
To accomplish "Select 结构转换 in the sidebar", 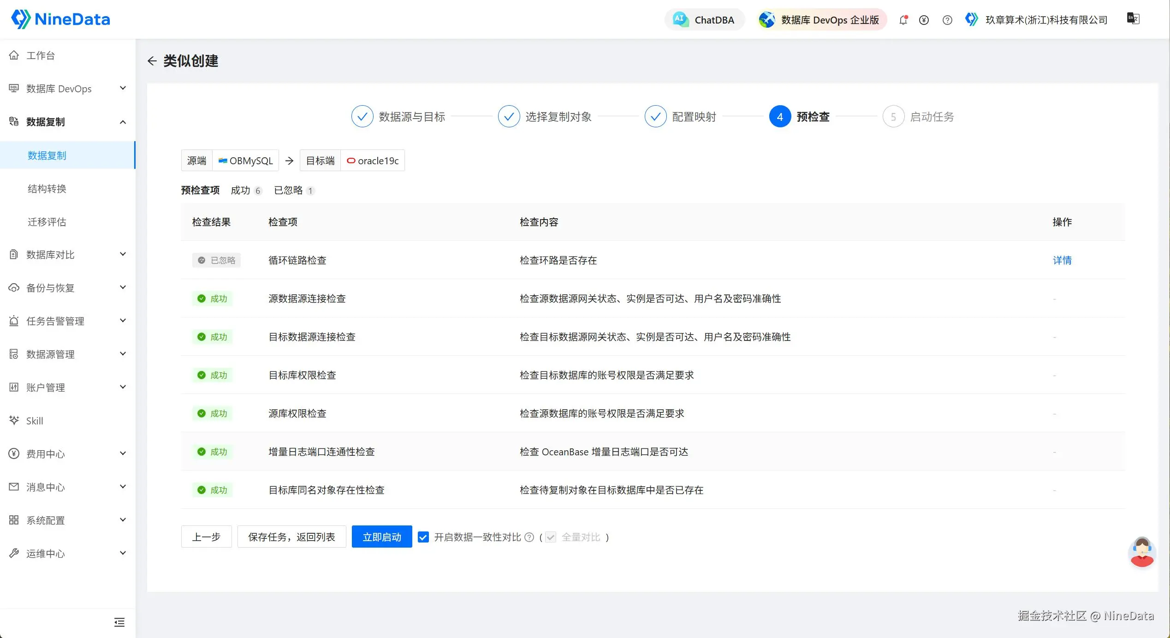I will coord(47,189).
